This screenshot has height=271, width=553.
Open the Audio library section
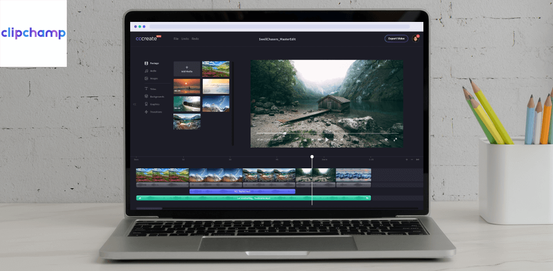click(x=150, y=71)
